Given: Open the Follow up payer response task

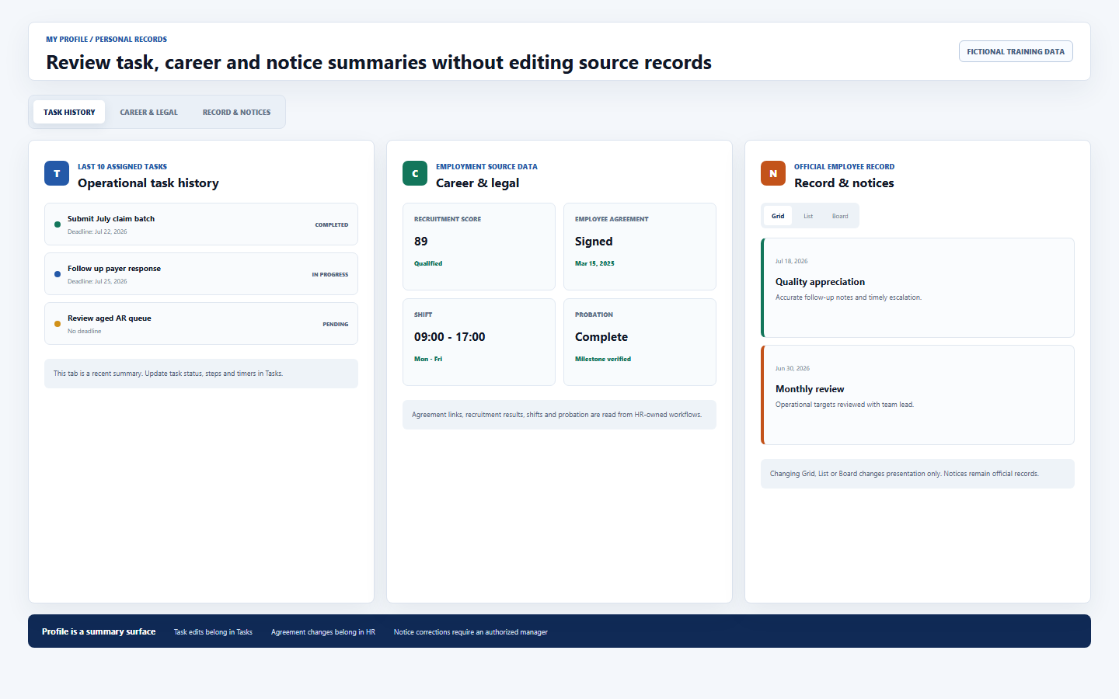Looking at the screenshot, I should tap(201, 274).
